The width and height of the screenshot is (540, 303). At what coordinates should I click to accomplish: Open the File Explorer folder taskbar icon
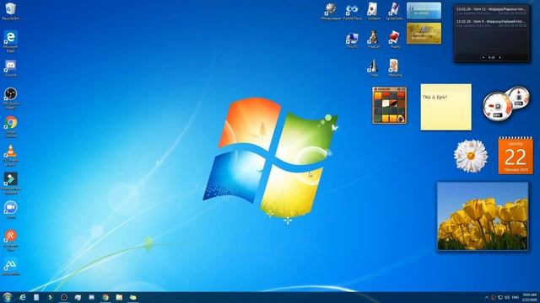[x=119, y=297]
